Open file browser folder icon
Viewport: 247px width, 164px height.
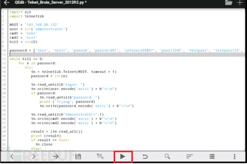point(229,3)
